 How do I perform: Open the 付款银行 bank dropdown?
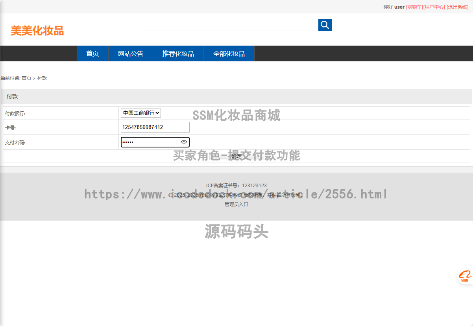[140, 113]
